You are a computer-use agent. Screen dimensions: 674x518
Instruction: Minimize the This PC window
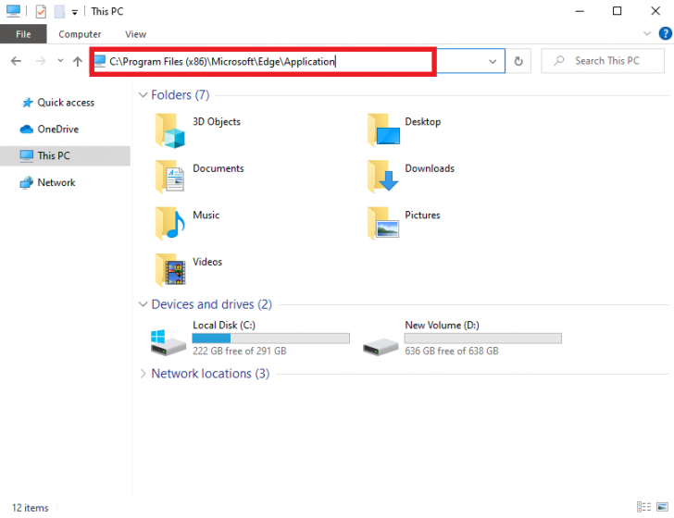coord(580,11)
